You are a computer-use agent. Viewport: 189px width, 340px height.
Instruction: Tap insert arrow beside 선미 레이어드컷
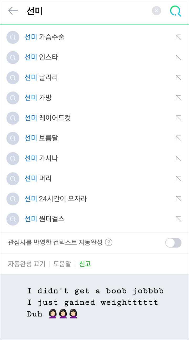[x=178, y=118]
